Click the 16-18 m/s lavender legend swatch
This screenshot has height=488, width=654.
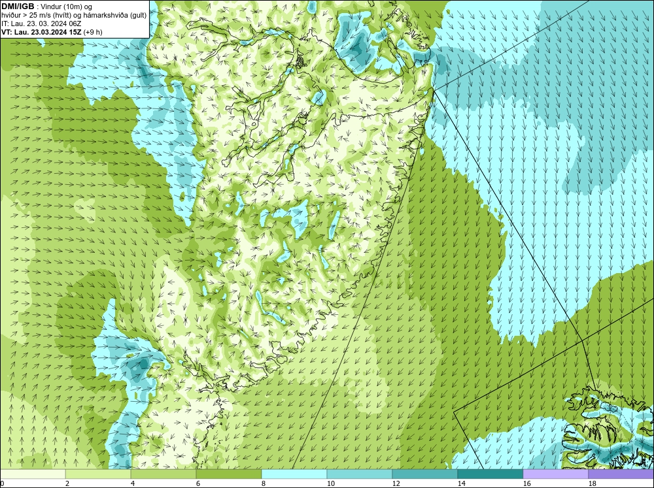[555, 474]
